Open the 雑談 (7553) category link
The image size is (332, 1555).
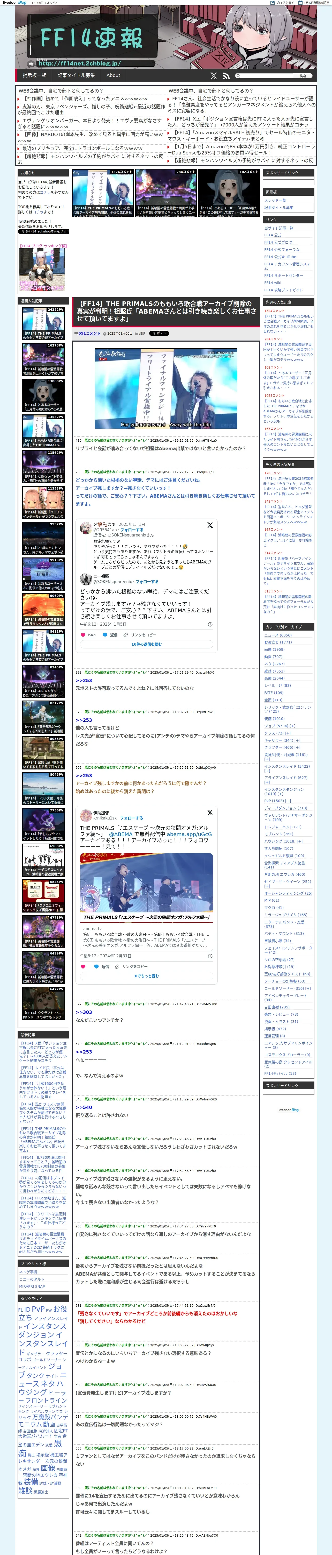pyautogui.click(x=274, y=671)
